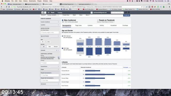Click the flag icon next to Facebook logo
This screenshot has height=96, width=171.
coord(45,13)
